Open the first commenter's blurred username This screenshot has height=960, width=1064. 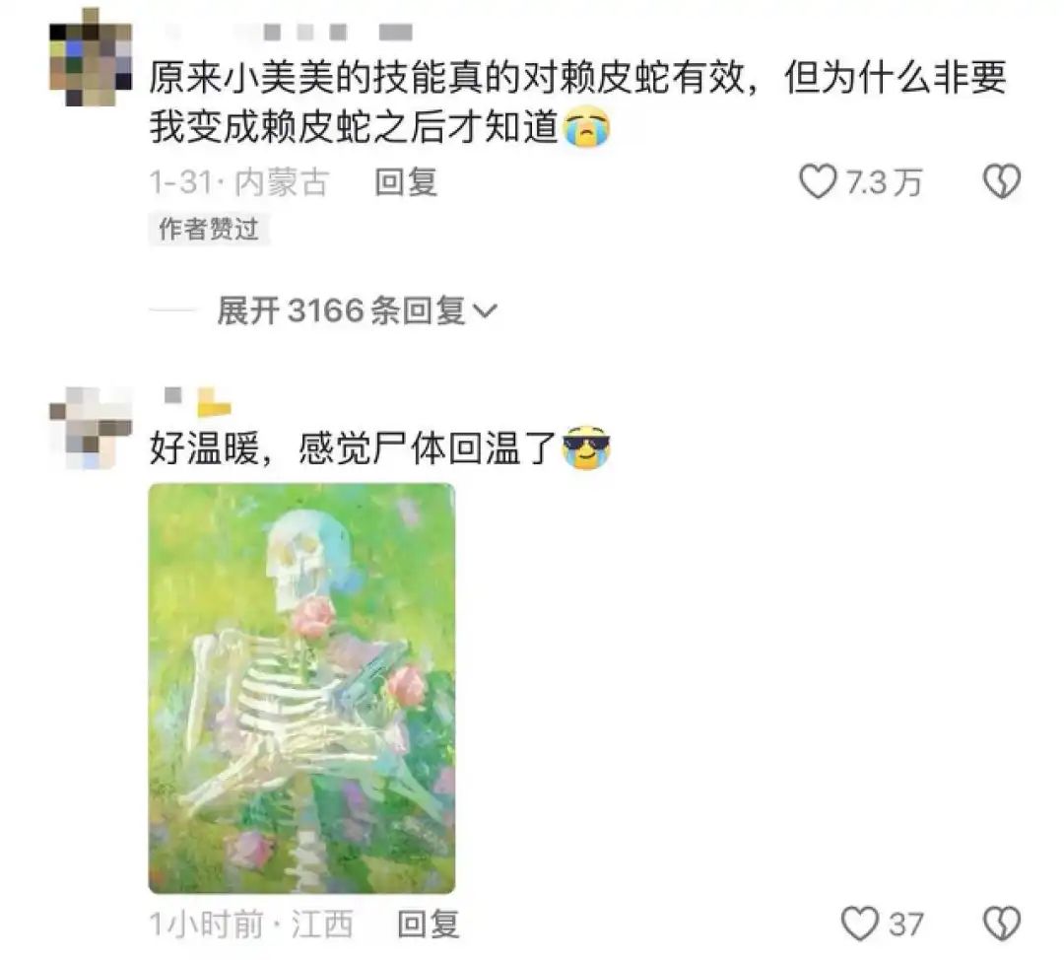tap(289, 32)
